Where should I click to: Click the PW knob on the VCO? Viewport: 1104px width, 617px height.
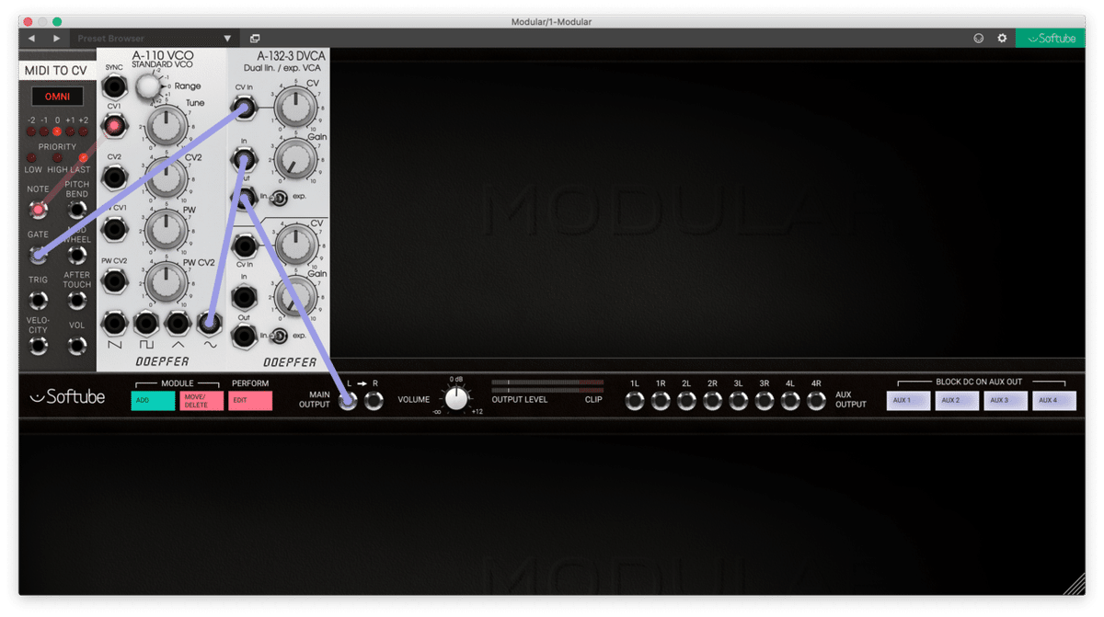point(167,232)
